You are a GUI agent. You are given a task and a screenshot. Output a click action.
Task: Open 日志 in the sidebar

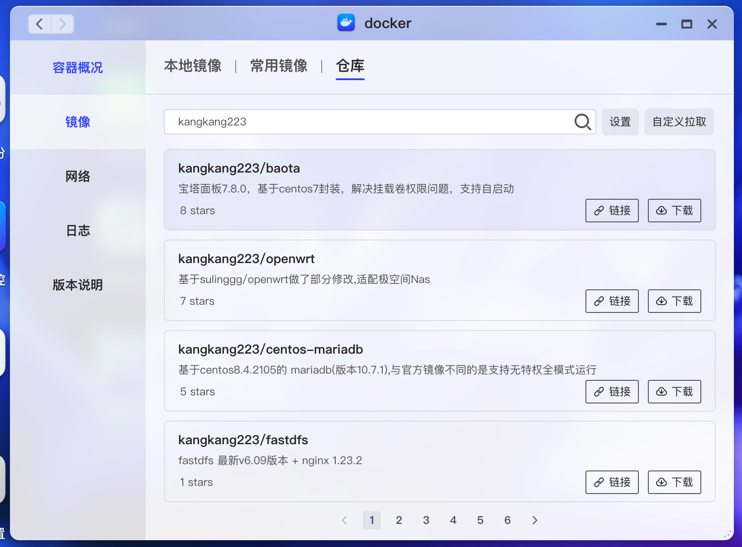click(78, 230)
